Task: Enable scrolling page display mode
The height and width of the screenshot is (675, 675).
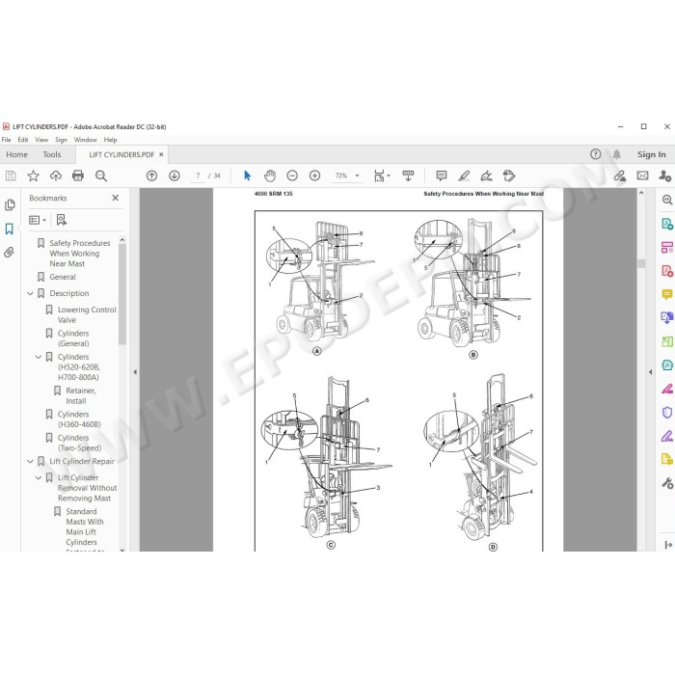Action: 408,175
